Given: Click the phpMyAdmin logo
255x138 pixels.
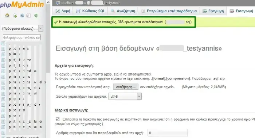Looking at the screenshot, I should pos(22,5).
